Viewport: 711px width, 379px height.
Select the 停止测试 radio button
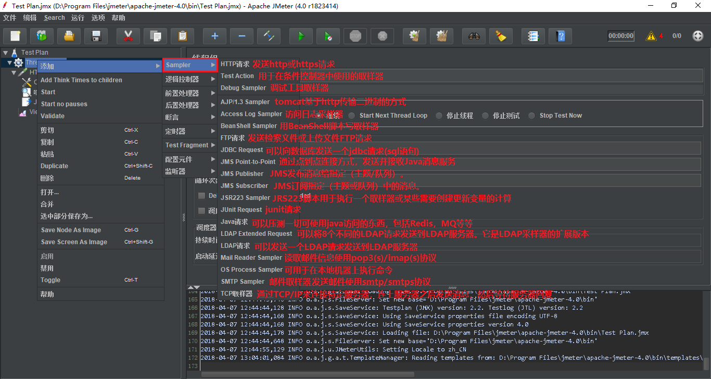click(x=485, y=116)
